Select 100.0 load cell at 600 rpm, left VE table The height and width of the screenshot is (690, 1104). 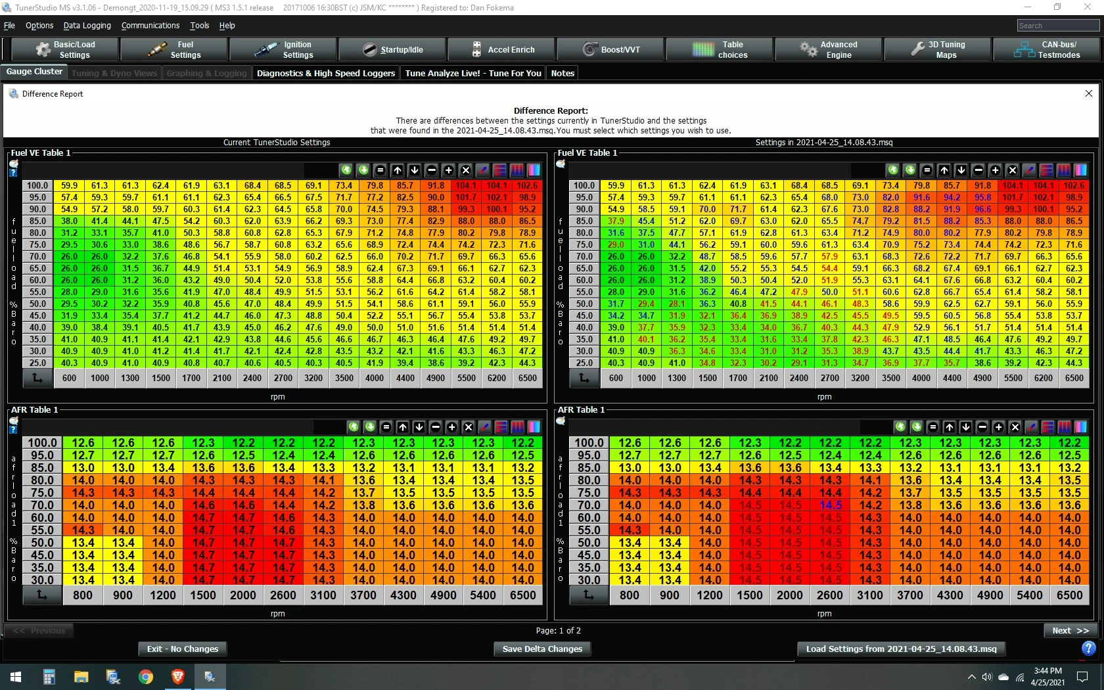(69, 186)
